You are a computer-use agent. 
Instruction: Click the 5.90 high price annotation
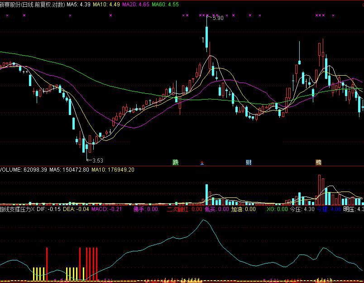218,18
